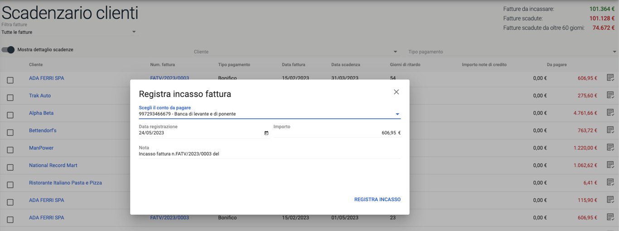Click payment register icon for ManPower row
Image resolution: width=619 pixels, height=231 pixels.
610,148
